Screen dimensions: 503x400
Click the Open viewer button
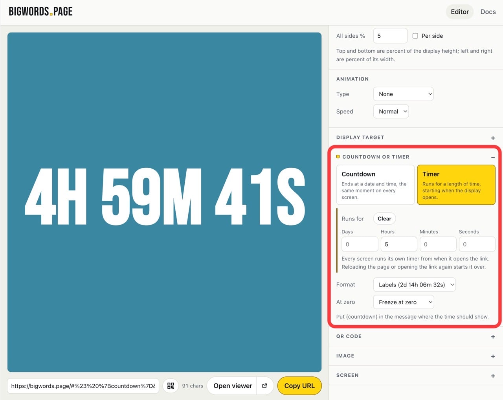point(233,386)
